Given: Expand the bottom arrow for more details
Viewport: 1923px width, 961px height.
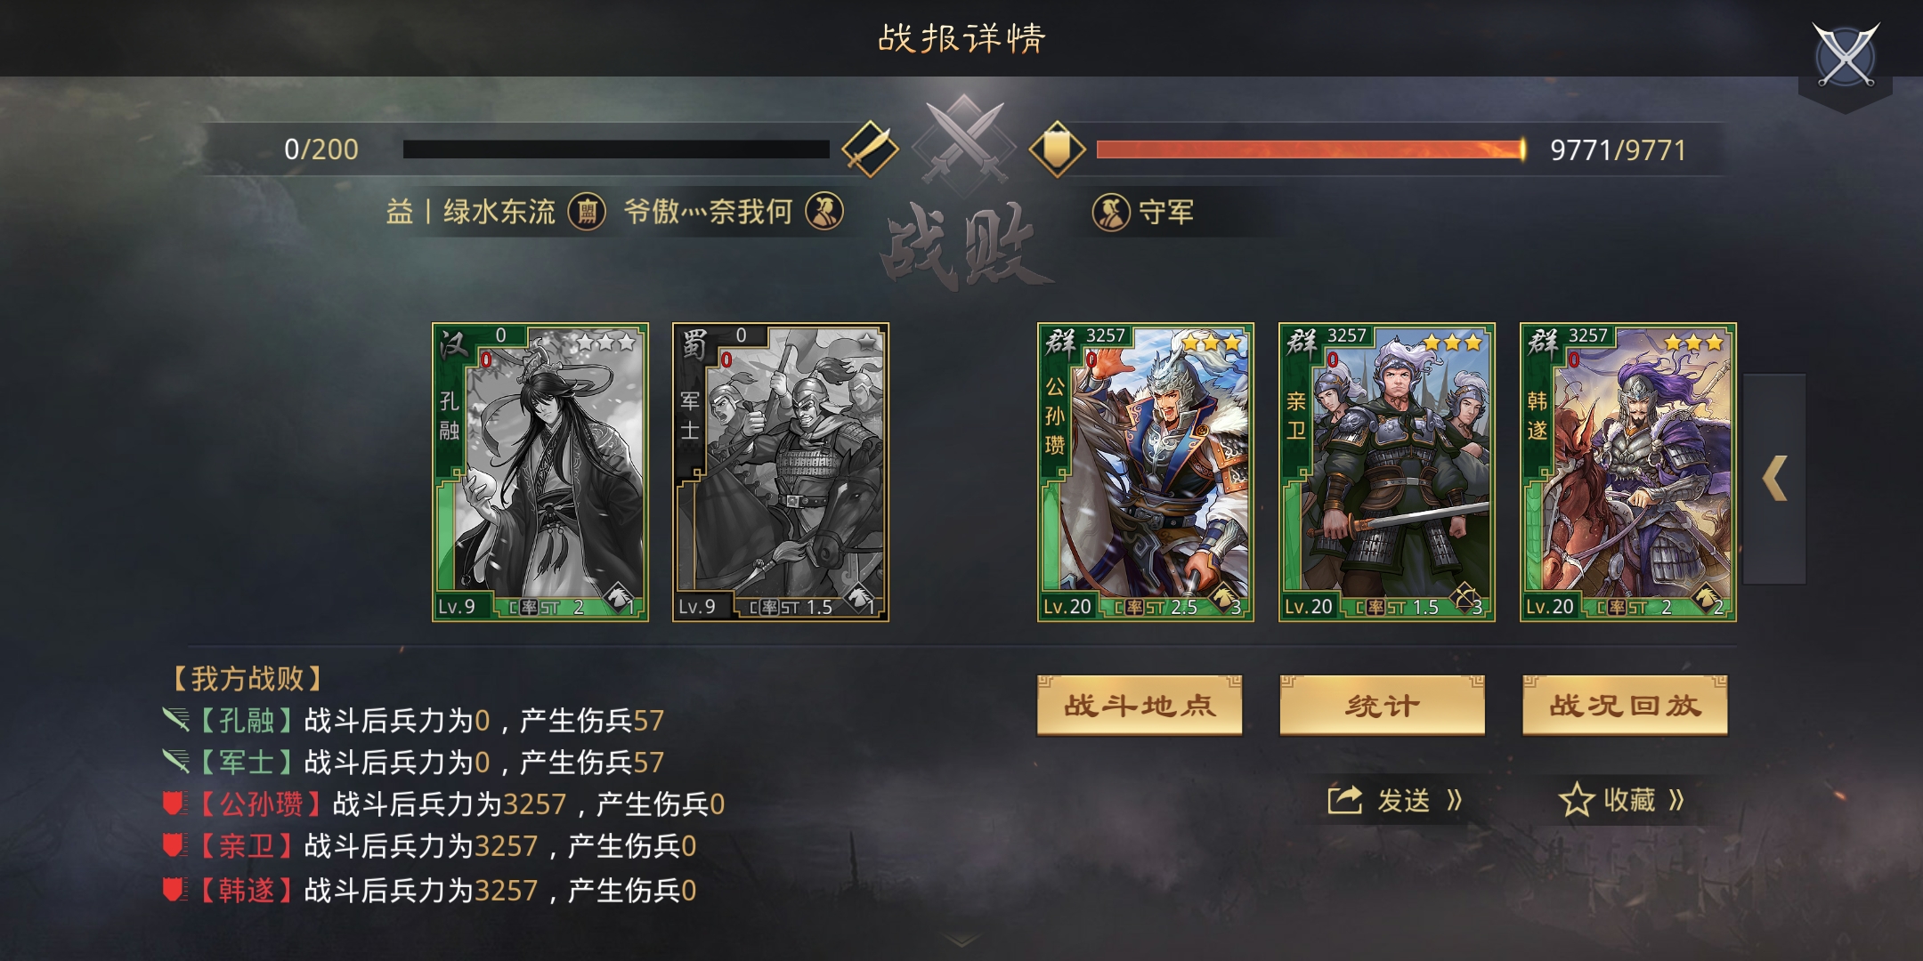Looking at the screenshot, I should point(961,941).
